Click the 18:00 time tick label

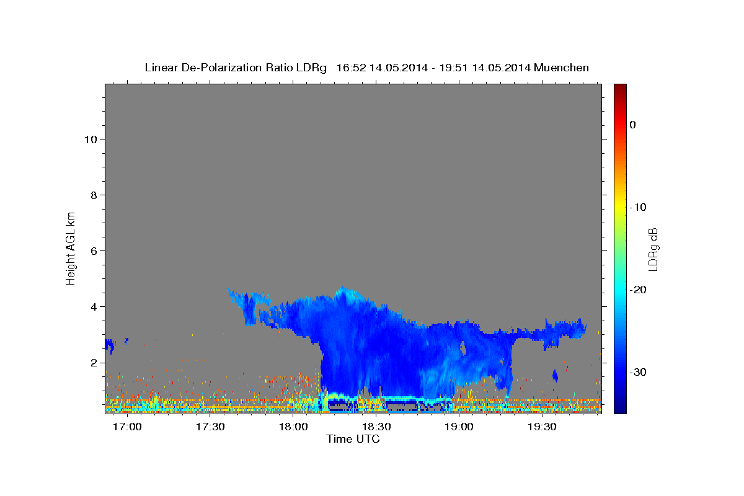tap(293, 427)
